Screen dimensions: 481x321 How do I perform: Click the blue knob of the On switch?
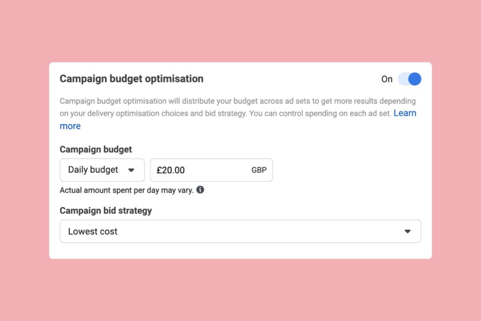click(414, 79)
